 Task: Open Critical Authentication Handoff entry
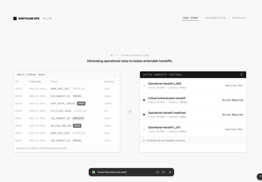pos(193,100)
